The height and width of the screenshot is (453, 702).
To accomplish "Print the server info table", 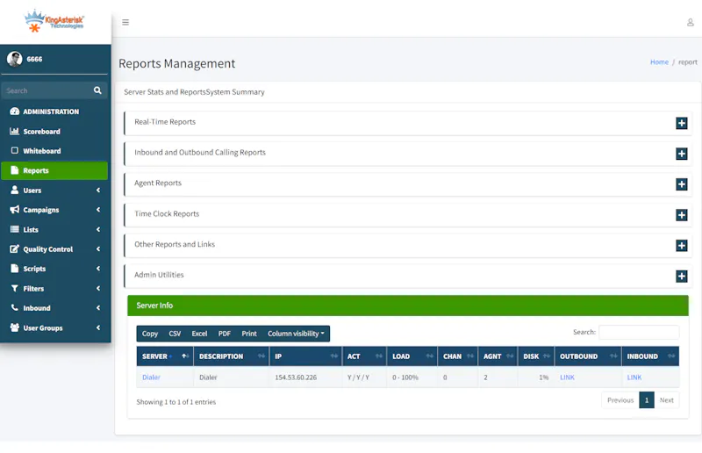I will 249,334.
